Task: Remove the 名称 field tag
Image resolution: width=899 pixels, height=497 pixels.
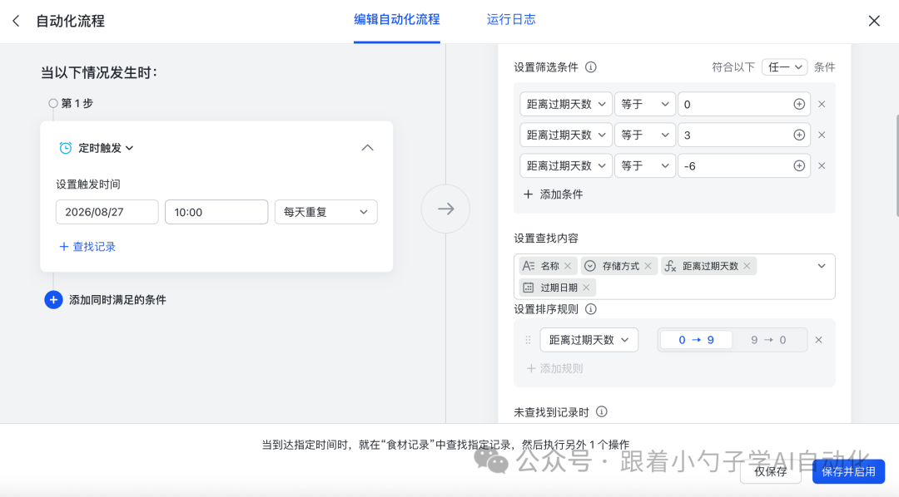Action: pyautogui.click(x=568, y=266)
